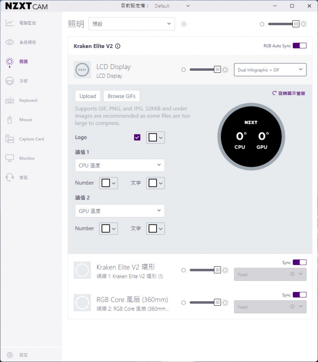Click RGB Core fan thumbnail
Screen dimensions: 318x362
[82, 302]
